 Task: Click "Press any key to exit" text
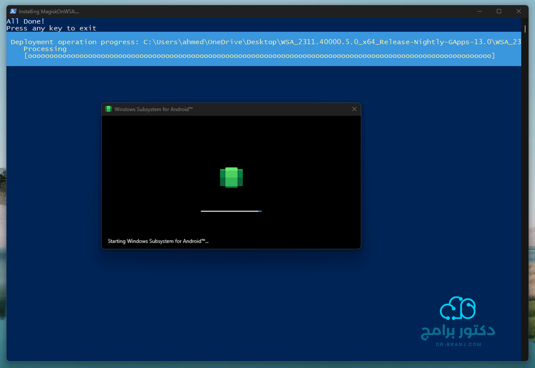pyautogui.click(x=51, y=28)
